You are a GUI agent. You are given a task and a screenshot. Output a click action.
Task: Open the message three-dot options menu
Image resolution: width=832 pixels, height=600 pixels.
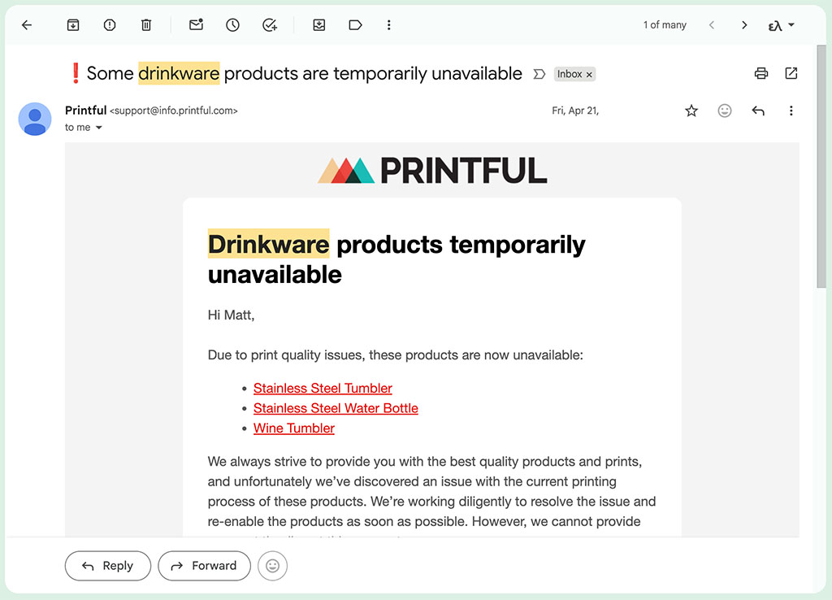pyautogui.click(x=791, y=111)
